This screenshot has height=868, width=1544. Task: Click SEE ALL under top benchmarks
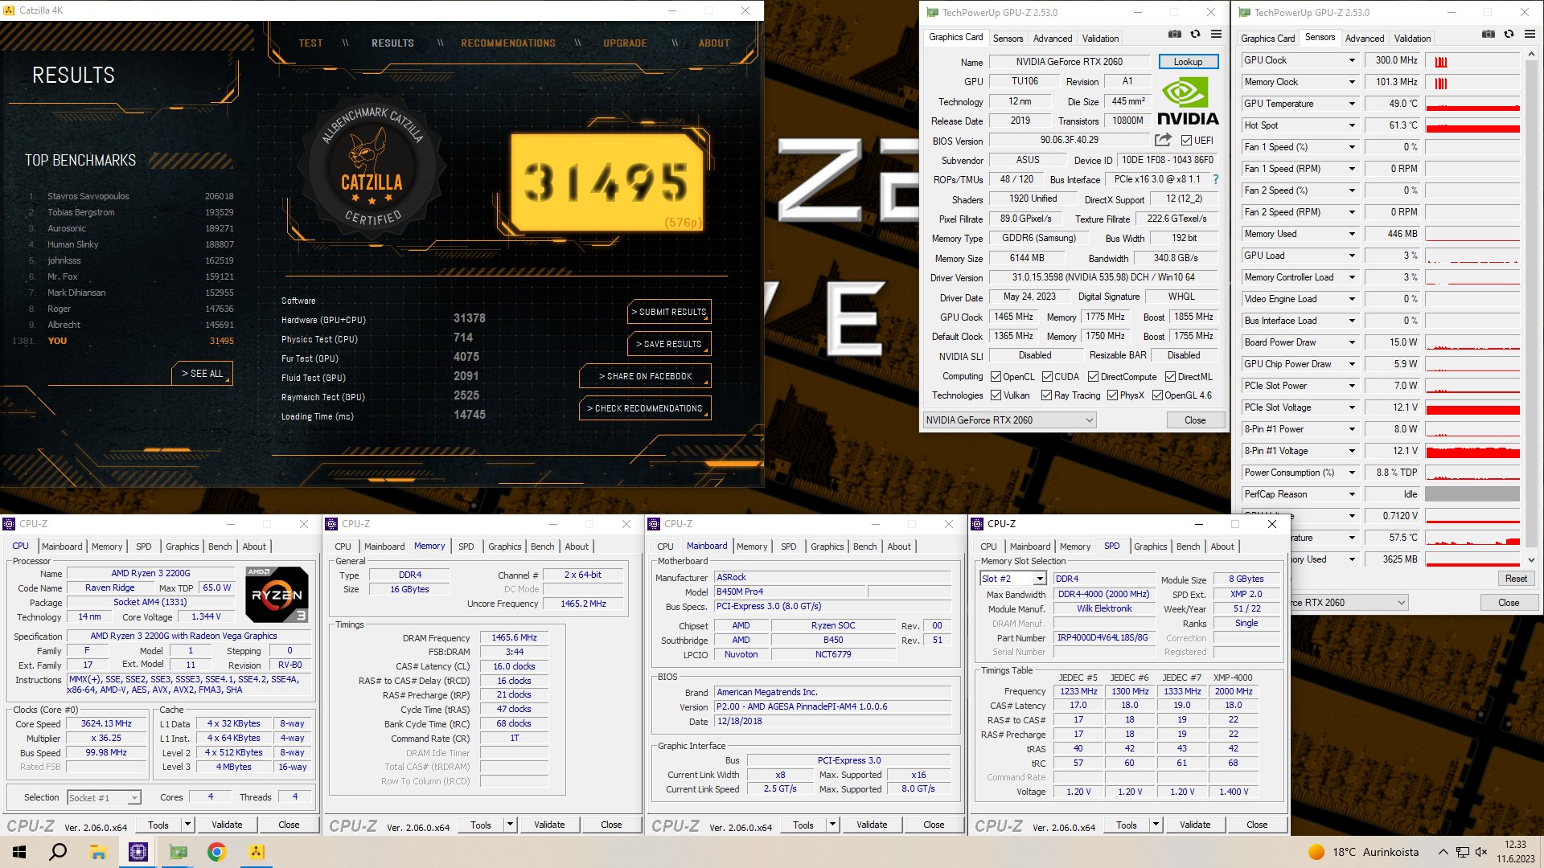(x=202, y=374)
